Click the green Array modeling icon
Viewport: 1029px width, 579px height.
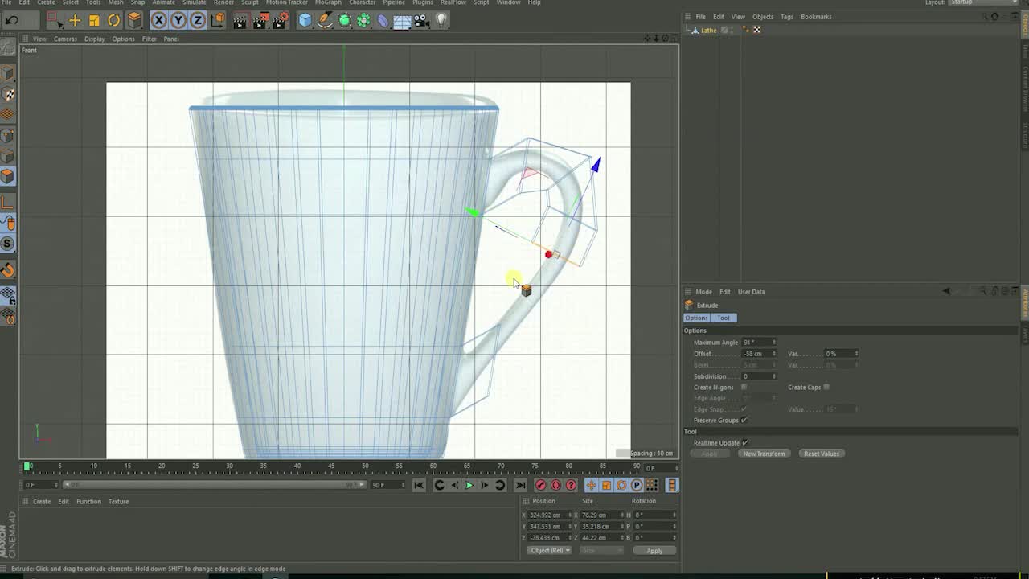click(x=363, y=20)
